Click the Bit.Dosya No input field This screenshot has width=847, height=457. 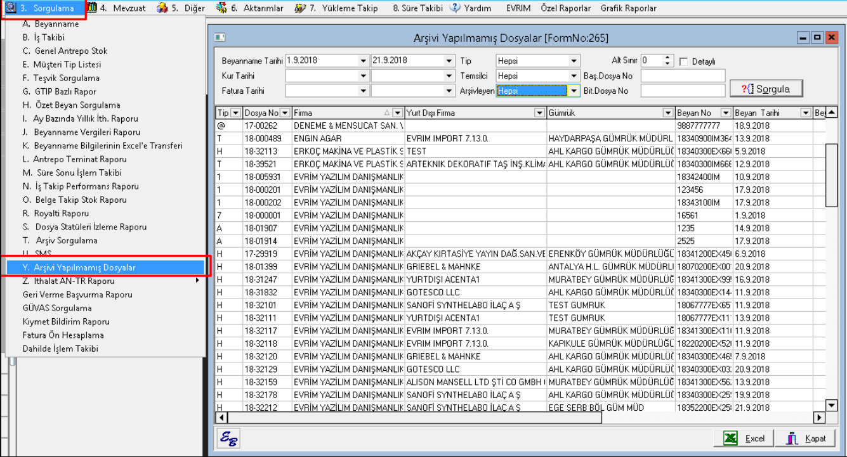click(x=683, y=91)
